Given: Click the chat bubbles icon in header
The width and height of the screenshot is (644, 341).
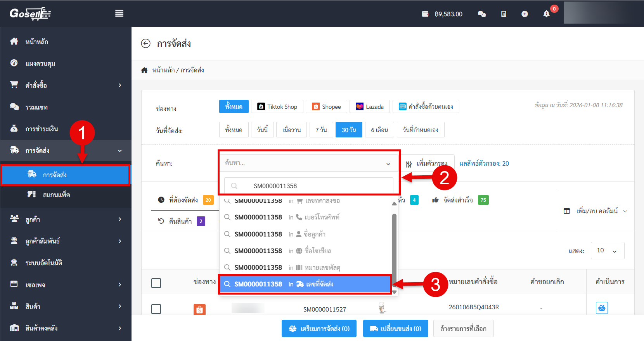Looking at the screenshot, I should [x=482, y=14].
